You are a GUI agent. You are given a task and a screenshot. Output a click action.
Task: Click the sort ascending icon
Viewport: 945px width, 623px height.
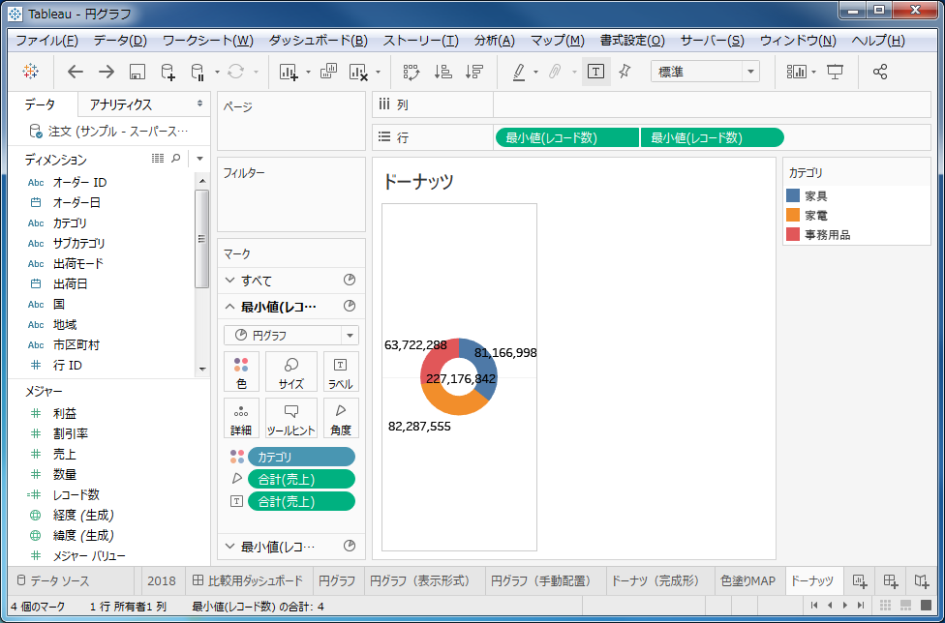[442, 72]
